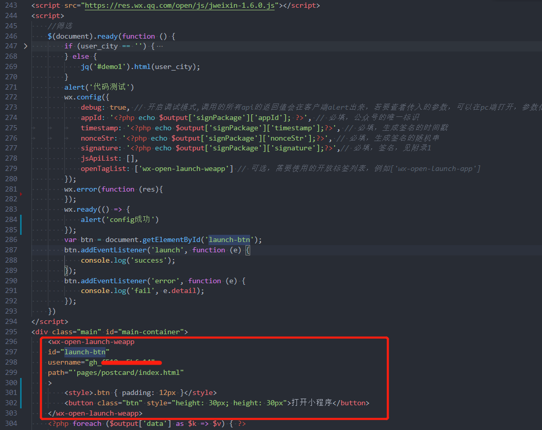Click the collapsed-code ellipsis after user_city condition
Screen dimensions: 542x430
coord(160,46)
